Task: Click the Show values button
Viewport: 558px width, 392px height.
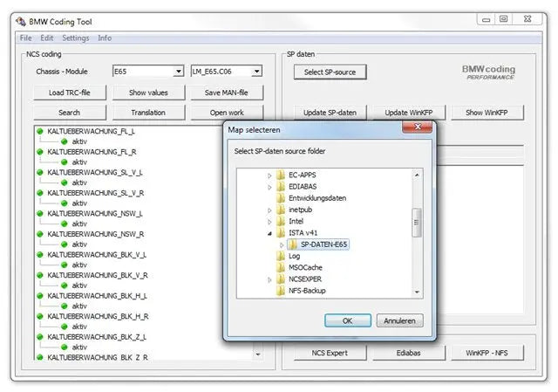Action: [148, 93]
